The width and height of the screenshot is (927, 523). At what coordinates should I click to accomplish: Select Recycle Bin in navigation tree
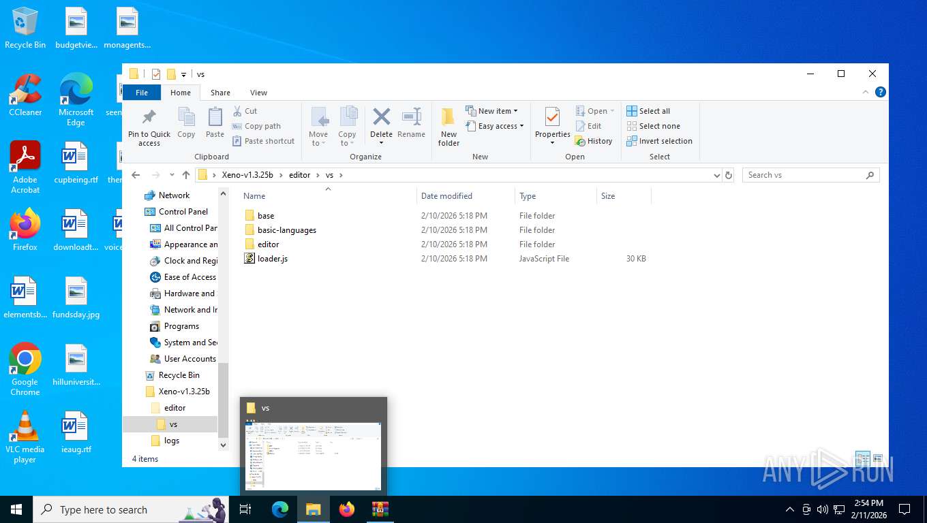(x=179, y=375)
